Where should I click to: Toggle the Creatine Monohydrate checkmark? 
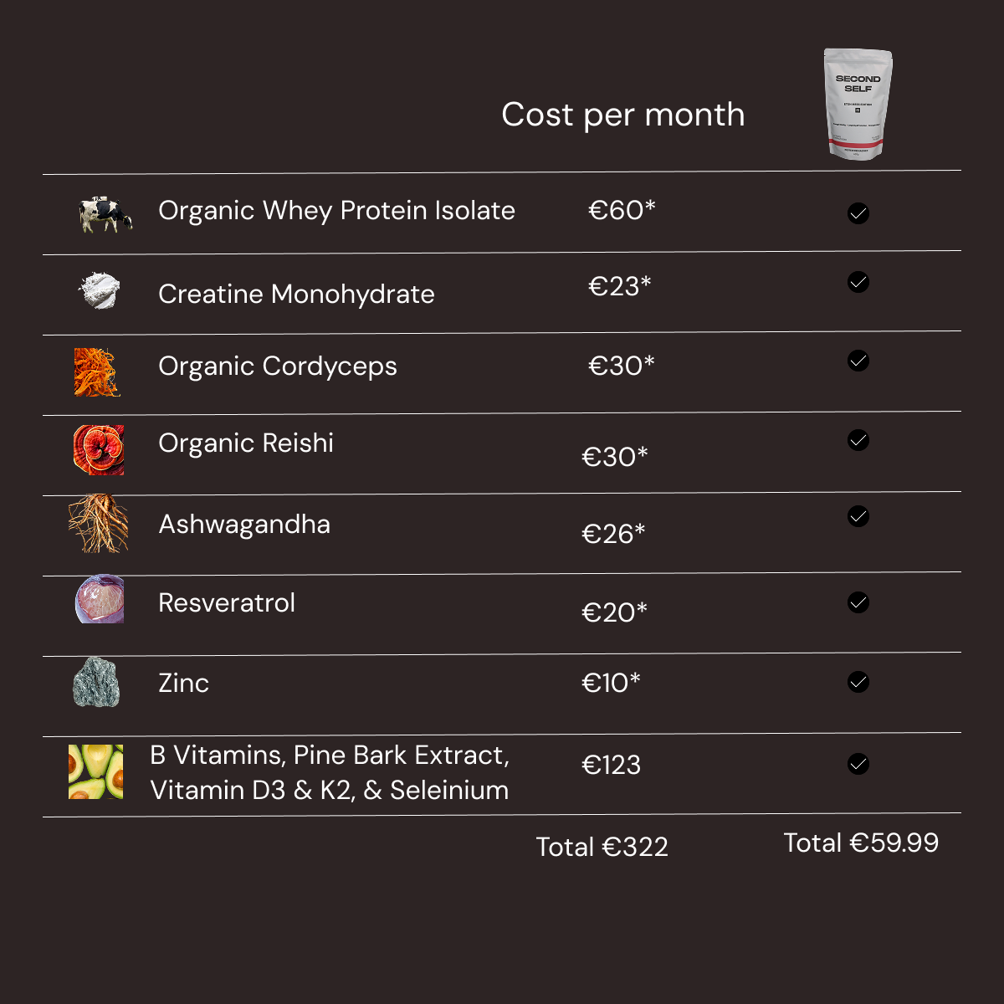point(858,282)
